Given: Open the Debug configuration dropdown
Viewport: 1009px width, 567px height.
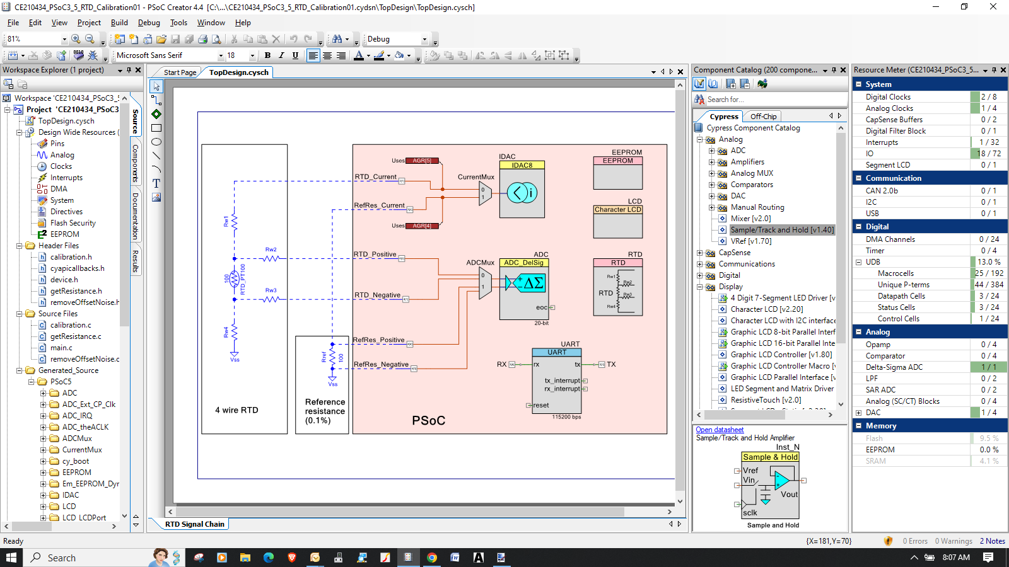Looking at the screenshot, I should 424,39.
